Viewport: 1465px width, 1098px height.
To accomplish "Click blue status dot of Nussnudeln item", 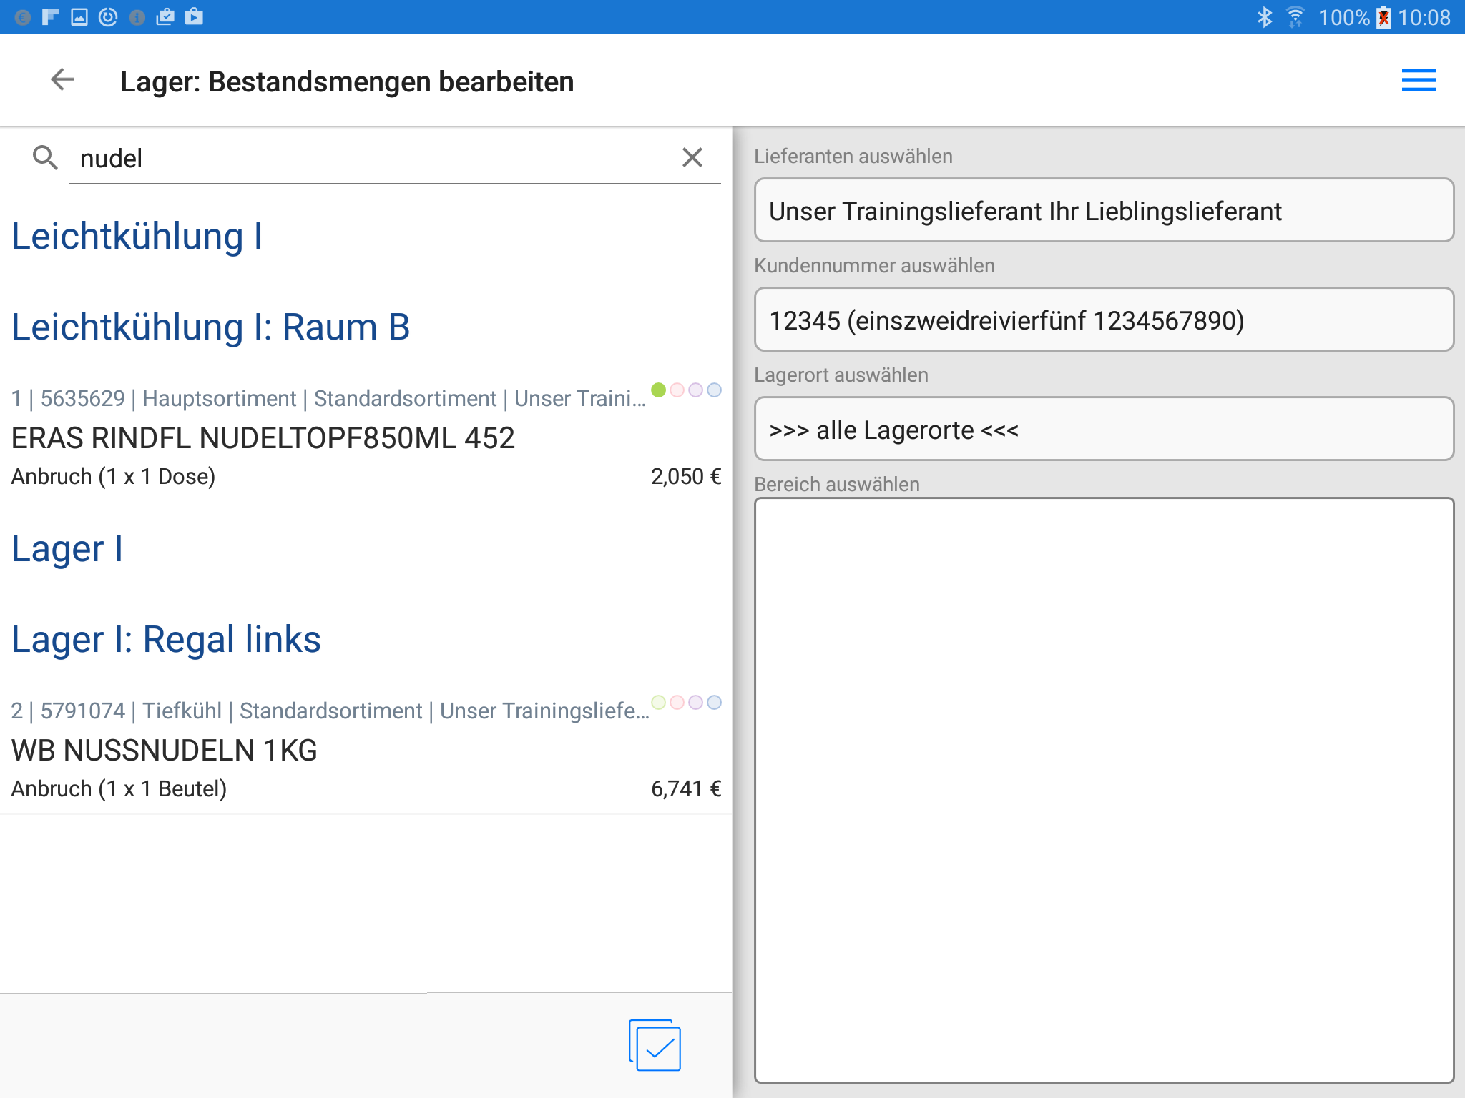I will [x=714, y=703].
